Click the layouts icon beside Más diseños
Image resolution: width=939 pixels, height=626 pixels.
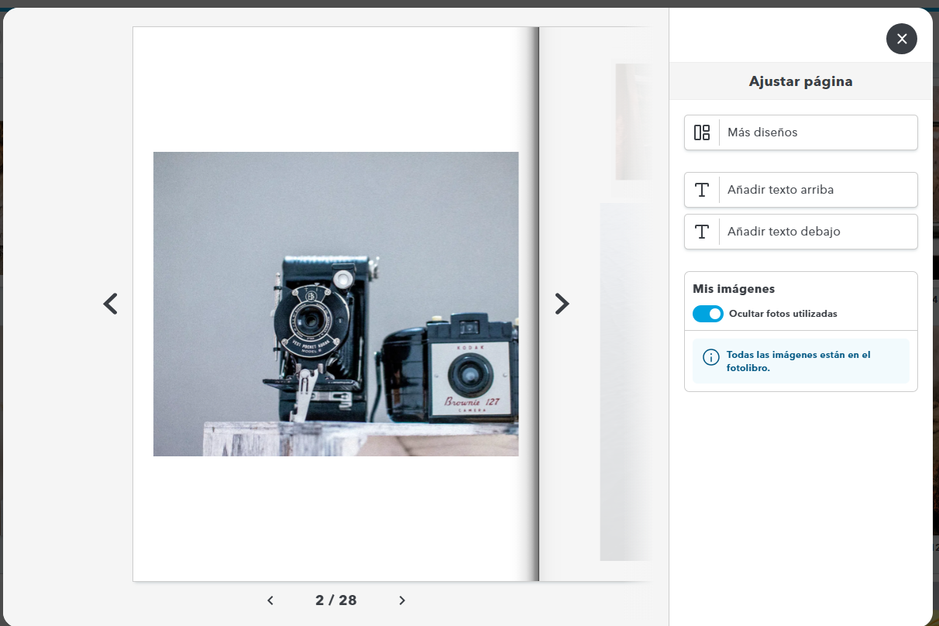[702, 132]
